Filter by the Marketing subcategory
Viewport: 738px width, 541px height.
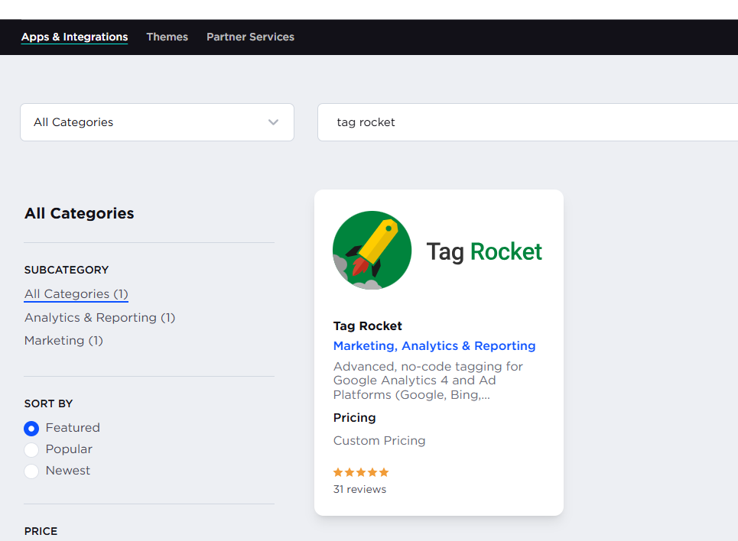pos(63,340)
